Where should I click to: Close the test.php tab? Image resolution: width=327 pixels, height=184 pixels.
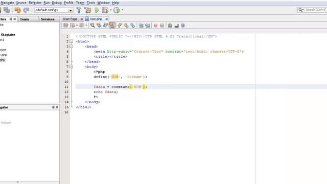(107, 19)
